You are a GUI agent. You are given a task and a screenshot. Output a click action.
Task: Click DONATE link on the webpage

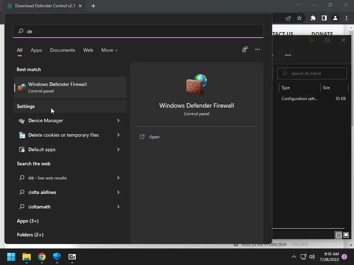(x=322, y=33)
